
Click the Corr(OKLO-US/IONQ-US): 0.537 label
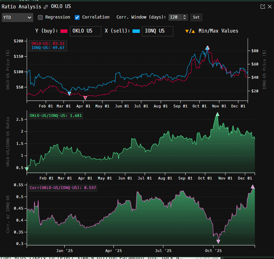click(x=63, y=188)
